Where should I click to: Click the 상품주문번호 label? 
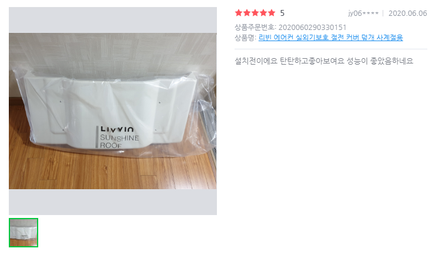coord(255,27)
